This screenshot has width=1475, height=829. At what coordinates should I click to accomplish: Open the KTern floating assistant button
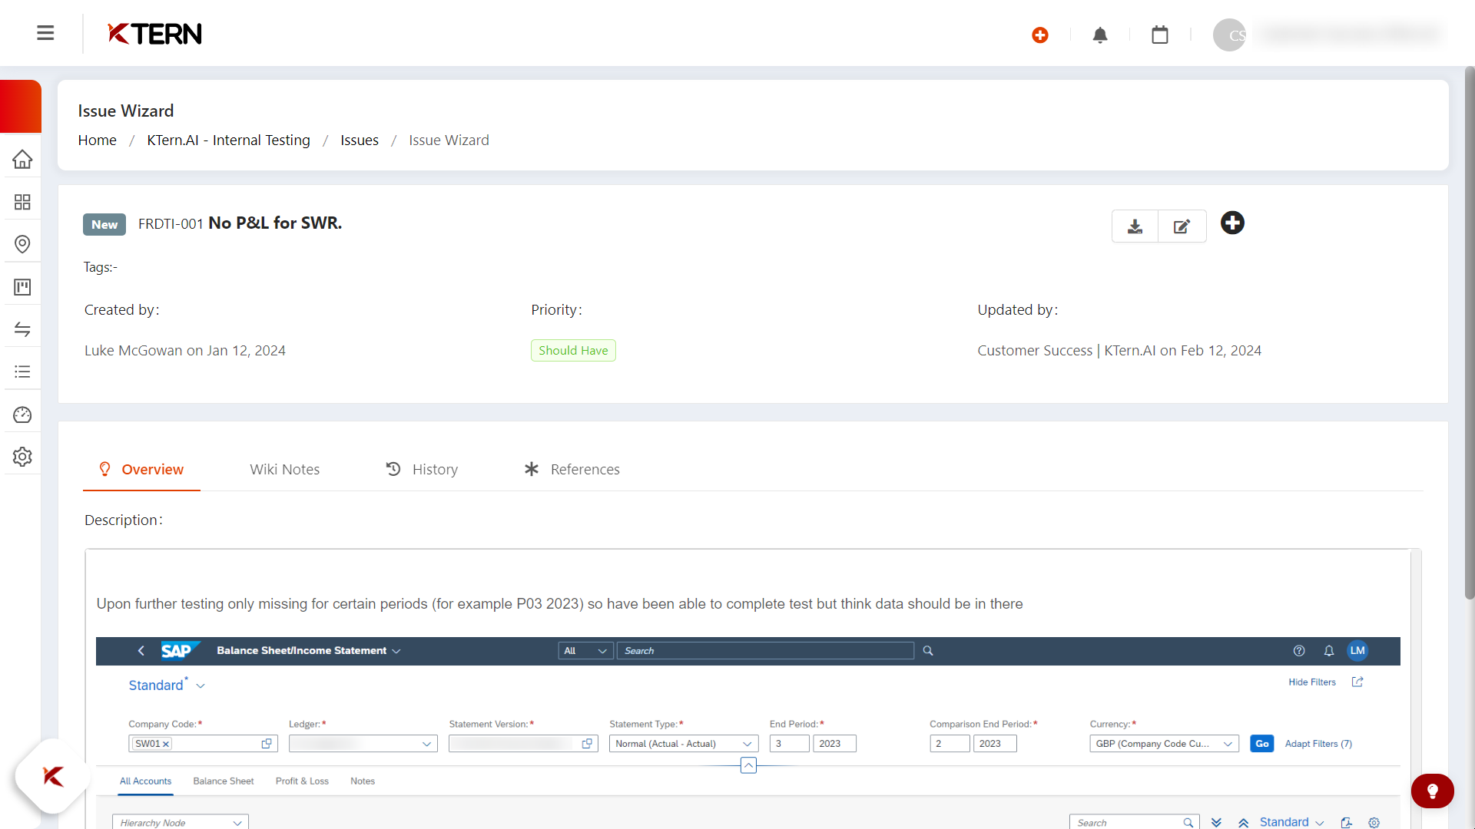53,776
